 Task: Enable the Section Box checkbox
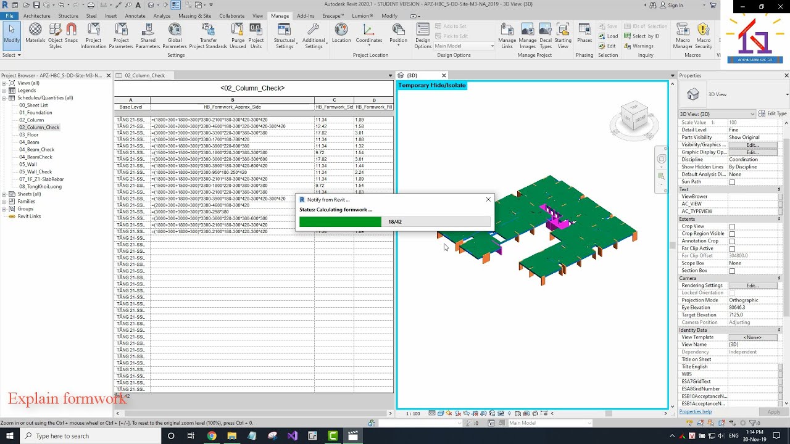732,271
